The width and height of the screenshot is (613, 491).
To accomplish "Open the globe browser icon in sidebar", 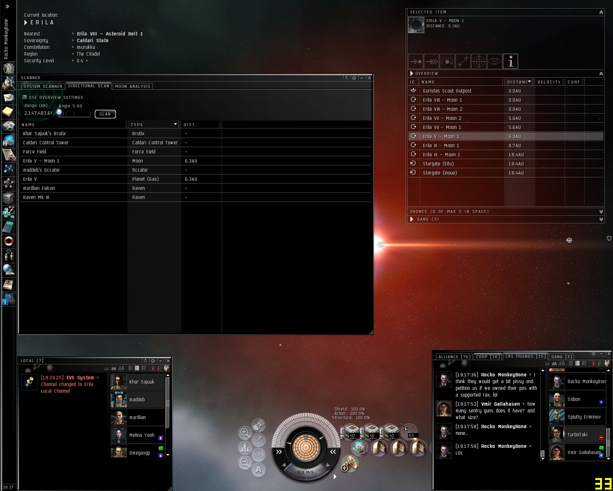I will click(x=9, y=269).
